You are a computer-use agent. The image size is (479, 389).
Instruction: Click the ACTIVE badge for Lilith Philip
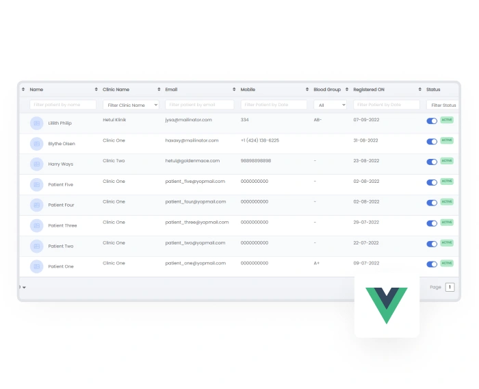point(447,120)
